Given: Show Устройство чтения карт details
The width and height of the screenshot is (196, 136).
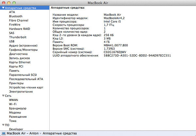Looking at the screenshot, I should pos(26,87).
